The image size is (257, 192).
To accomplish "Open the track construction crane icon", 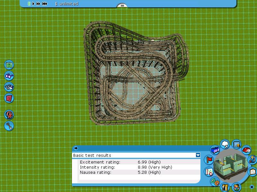I will (225, 187).
